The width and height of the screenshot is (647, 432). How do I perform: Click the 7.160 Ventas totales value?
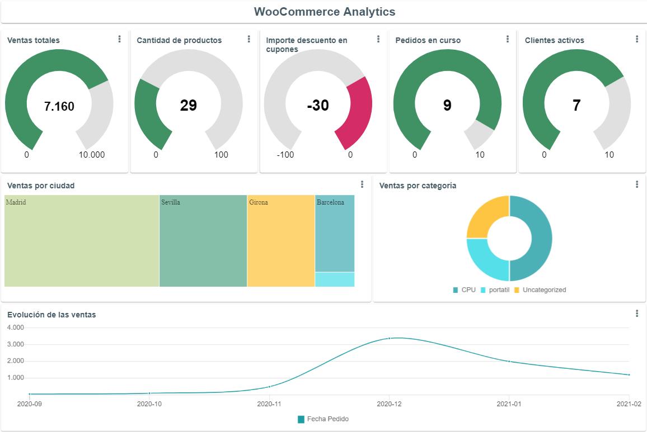(59, 106)
